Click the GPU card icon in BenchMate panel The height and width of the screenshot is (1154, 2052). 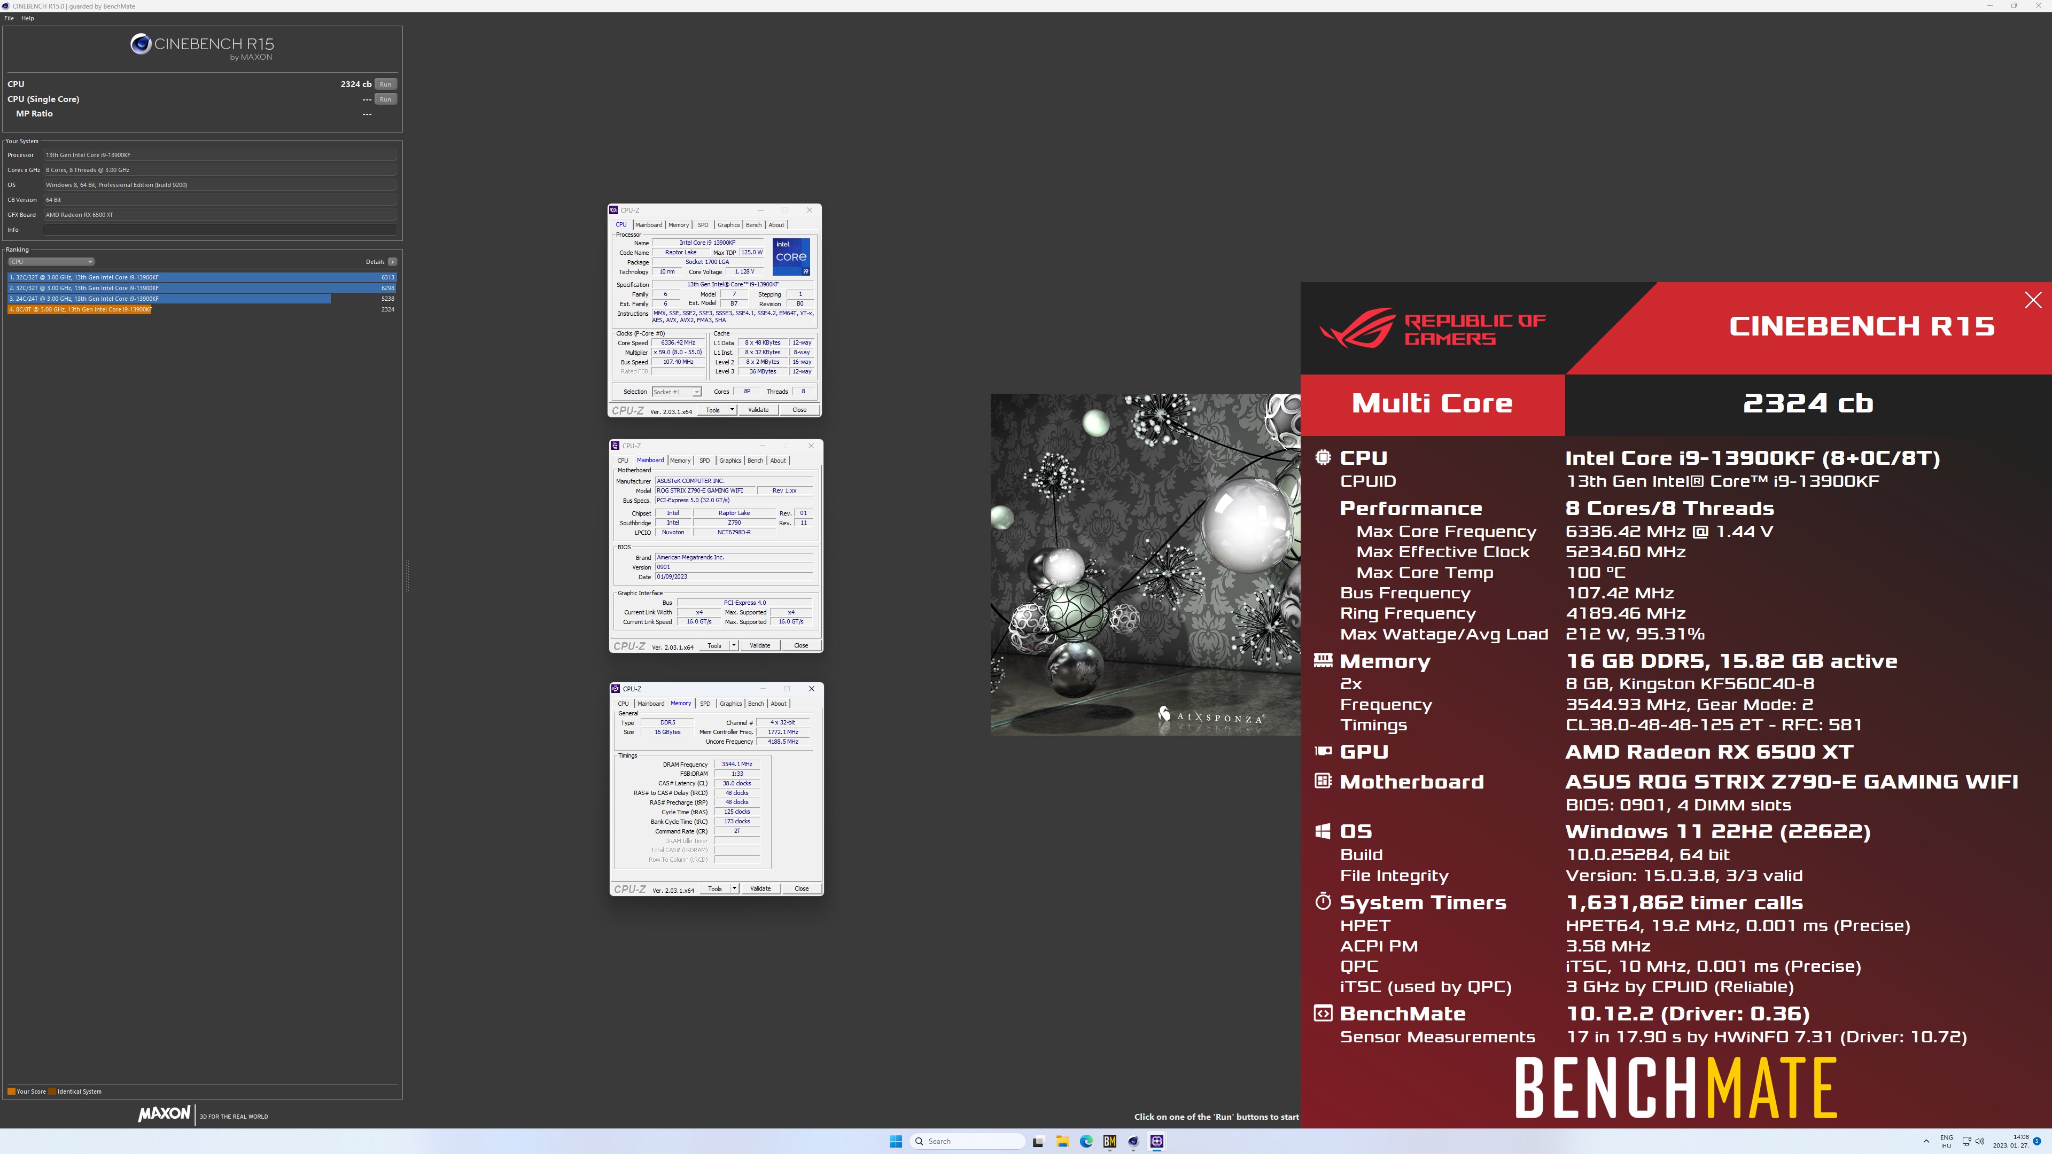coord(1323,750)
